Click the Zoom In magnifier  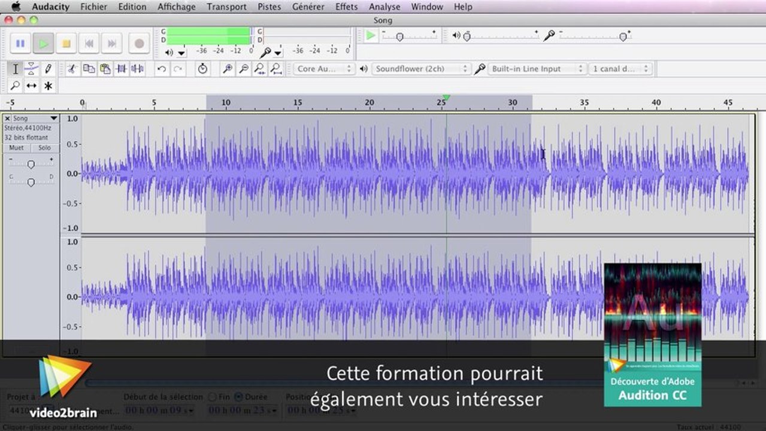pos(228,69)
